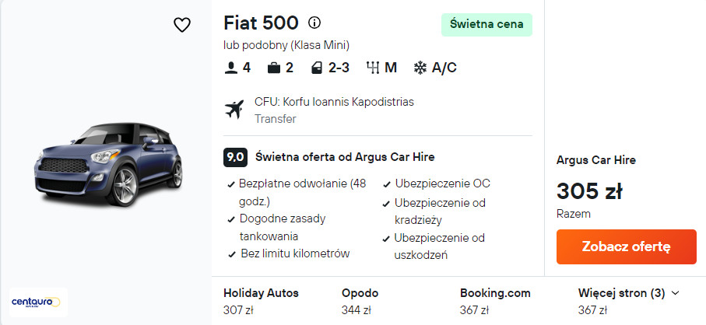Viewport: 706px width, 325px height.
Task: Click the Świetna oferta od Argus Car Hire heading
Action: click(x=345, y=157)
